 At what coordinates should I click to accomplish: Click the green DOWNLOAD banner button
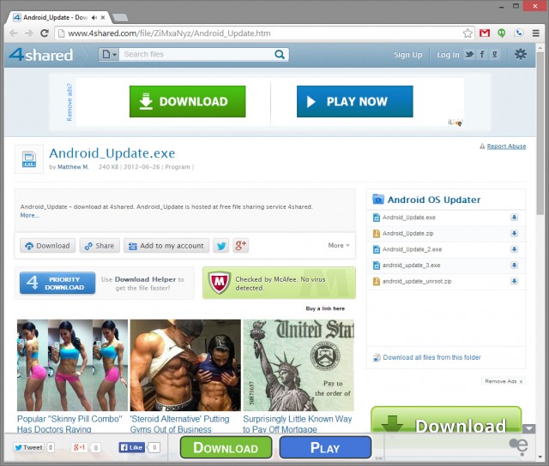(187, 101)
